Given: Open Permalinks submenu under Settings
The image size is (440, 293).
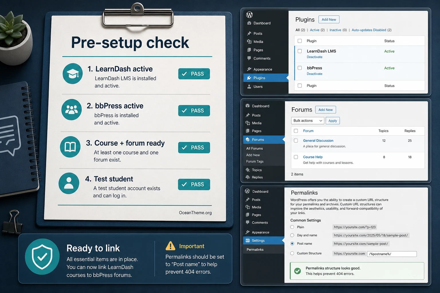Looking at the screenshot, I should 255,250.
